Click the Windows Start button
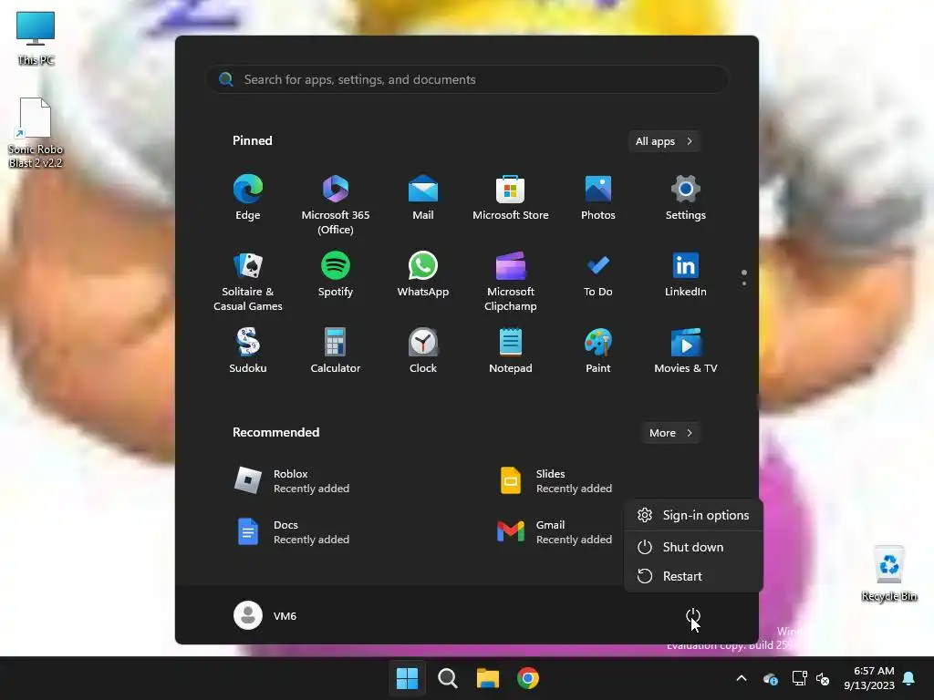 tap(407, 678)
